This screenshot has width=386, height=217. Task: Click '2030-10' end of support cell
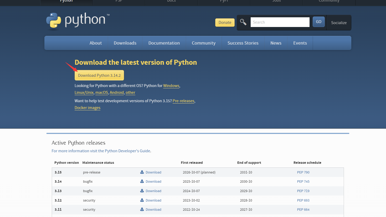click(x=246, y=181)
